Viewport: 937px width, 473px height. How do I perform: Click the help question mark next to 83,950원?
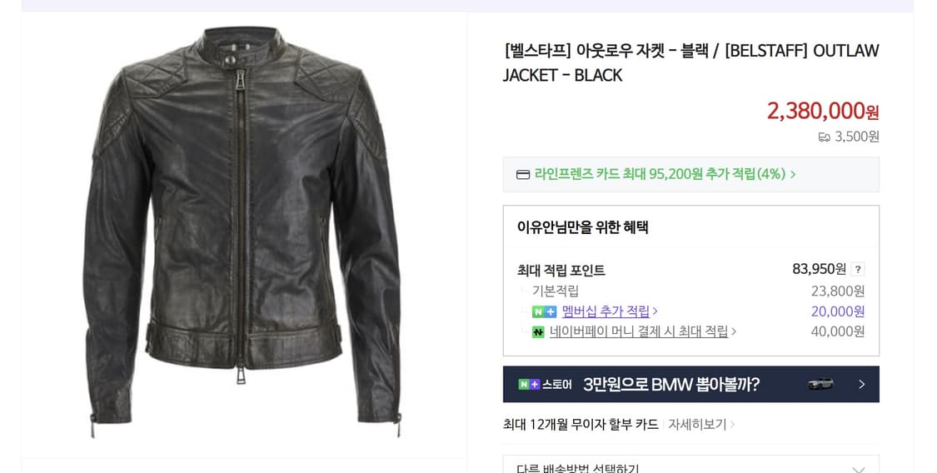click(858, 269)
